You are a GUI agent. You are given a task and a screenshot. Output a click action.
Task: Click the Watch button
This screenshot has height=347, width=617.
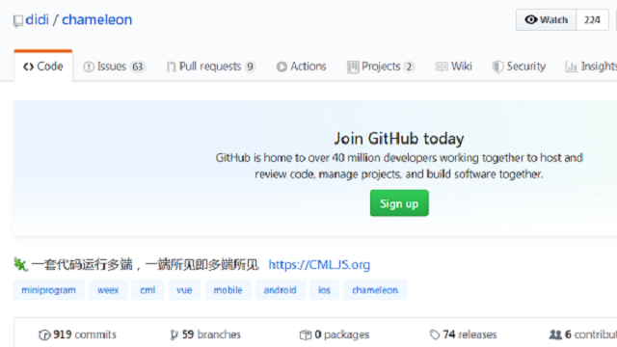[x=547, y=19]
